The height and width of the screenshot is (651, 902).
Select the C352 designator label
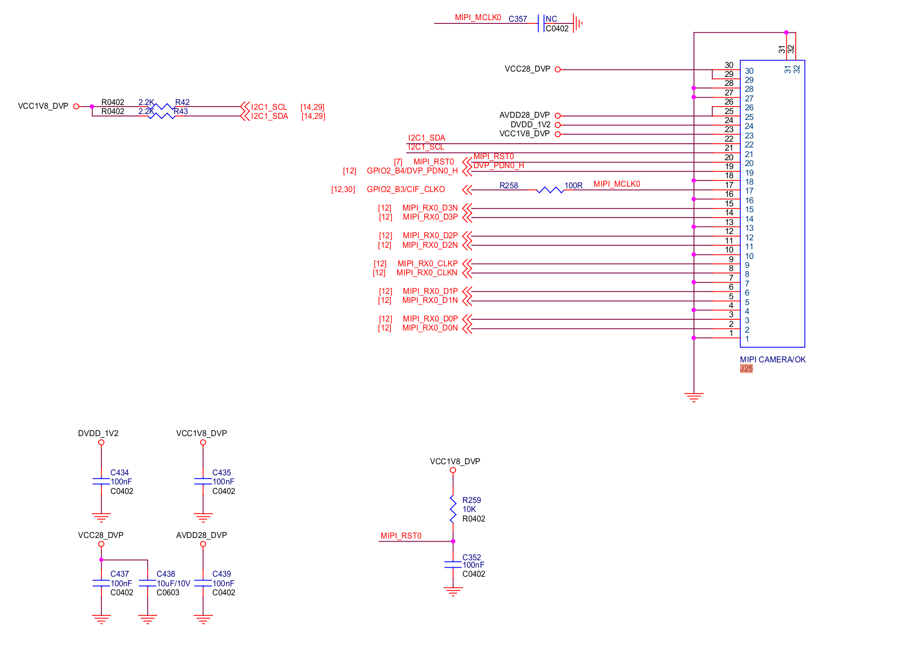point(471,557)
